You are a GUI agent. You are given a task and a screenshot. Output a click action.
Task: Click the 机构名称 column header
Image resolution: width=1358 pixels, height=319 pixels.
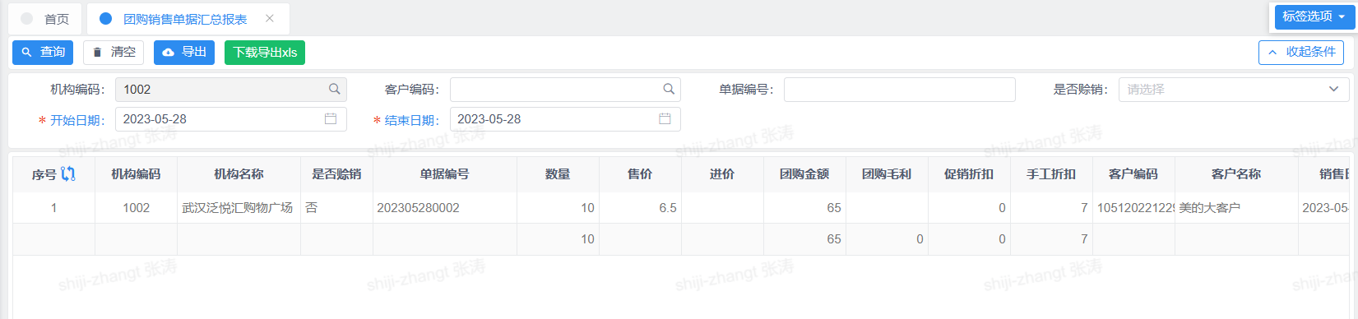[239, 174]
